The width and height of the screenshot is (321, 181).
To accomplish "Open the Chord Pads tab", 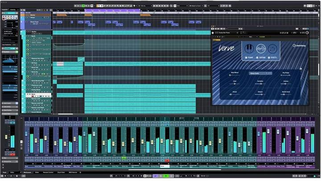I will (61, 173).
